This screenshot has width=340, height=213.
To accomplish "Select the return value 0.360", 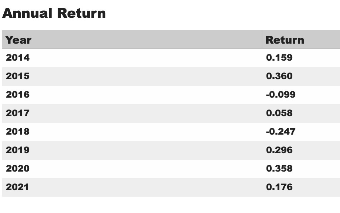I will coord(279,76).
